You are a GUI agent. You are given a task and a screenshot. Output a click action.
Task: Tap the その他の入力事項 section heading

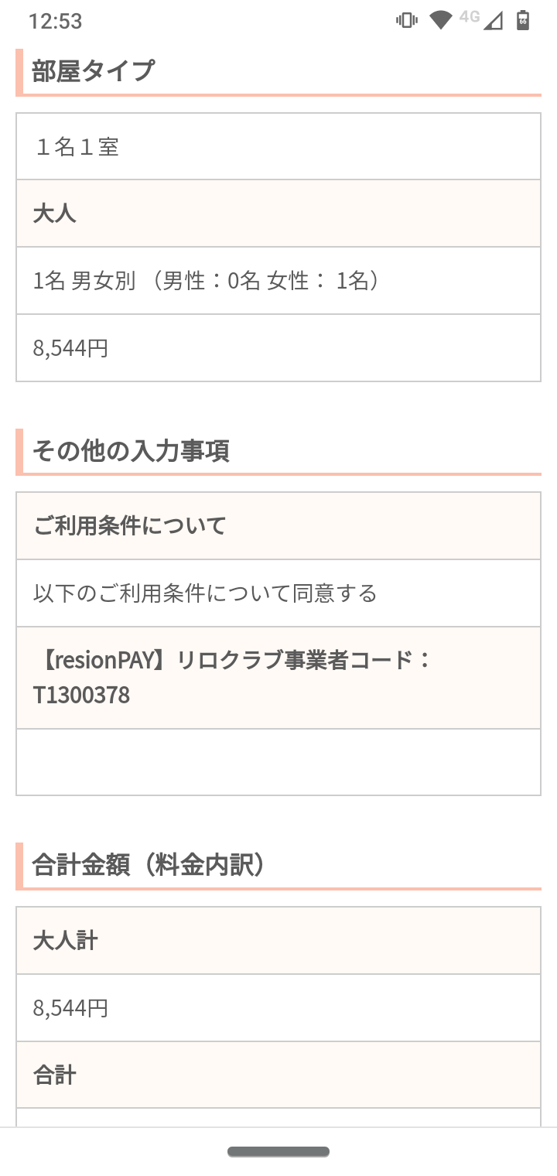[130, 450]
